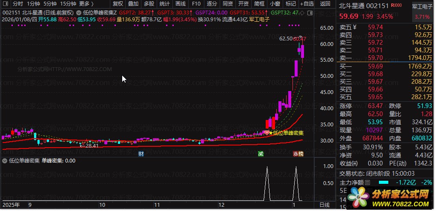Open the 统计 statistics tool

(x=165, y=3)
